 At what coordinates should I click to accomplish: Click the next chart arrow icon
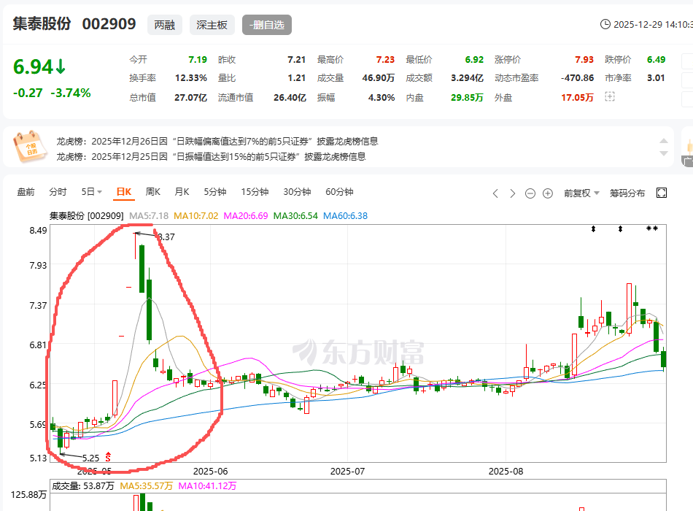point(512,193)
